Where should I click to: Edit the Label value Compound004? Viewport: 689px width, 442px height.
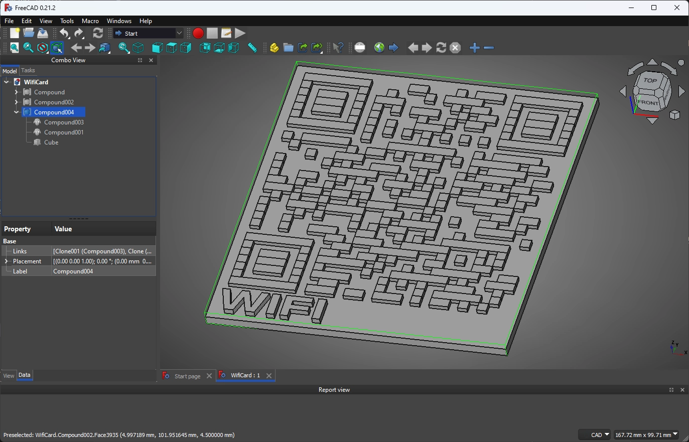(103, 271)
